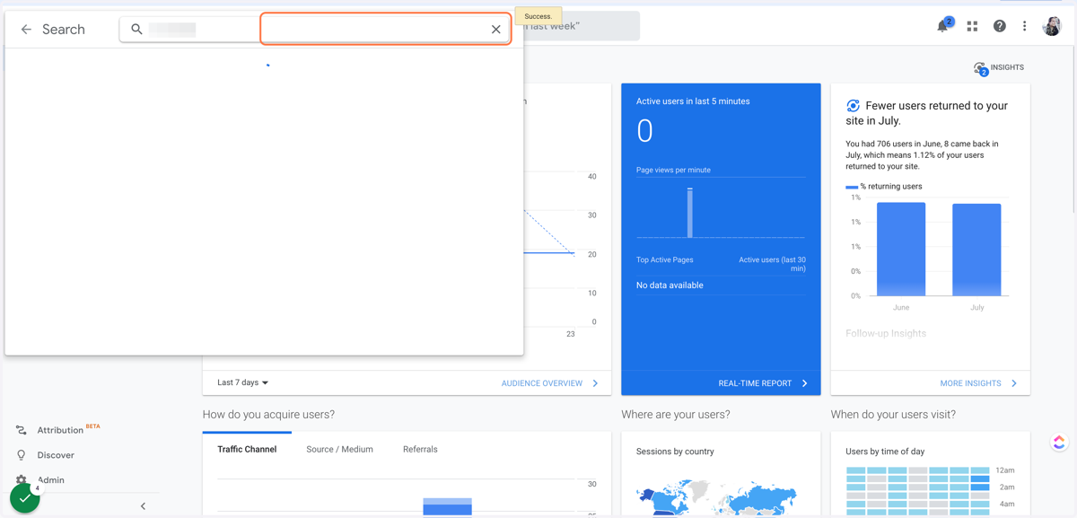Click the magnifier search icon
Screen dimensions: 1077x518
pos(136,30)
